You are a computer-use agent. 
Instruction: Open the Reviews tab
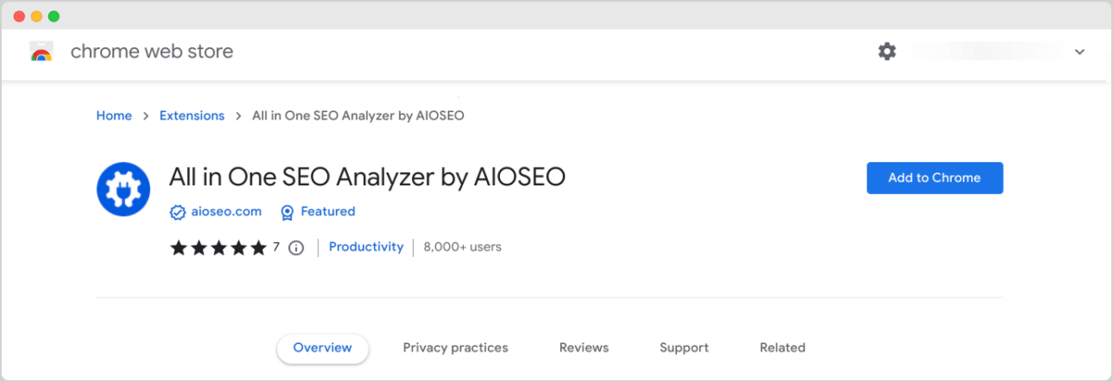[x=584, y=348]
